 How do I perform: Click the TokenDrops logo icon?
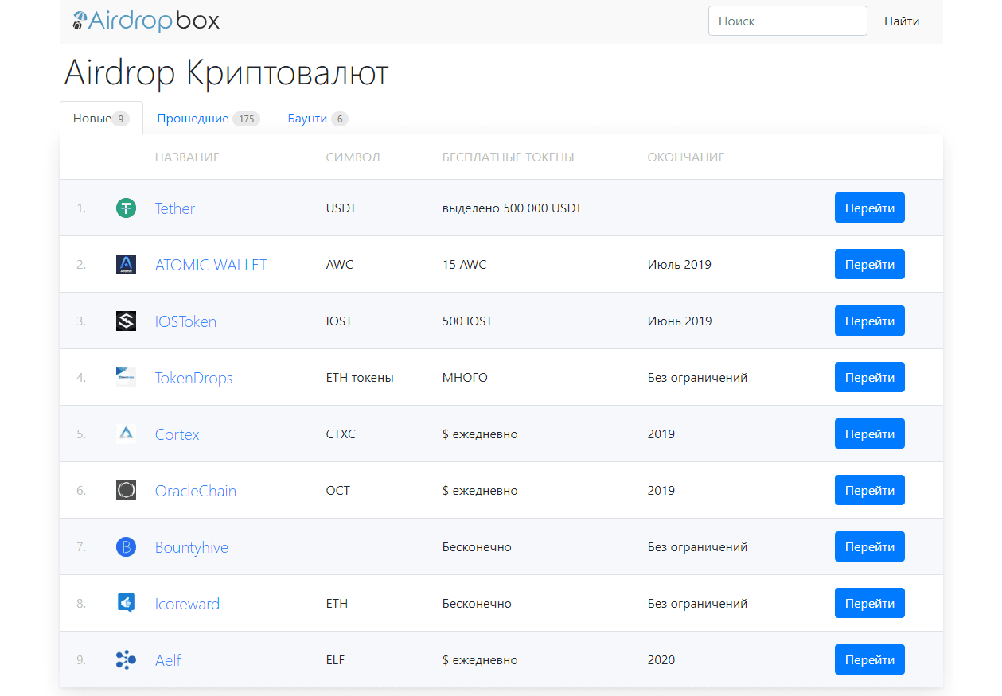126,378
